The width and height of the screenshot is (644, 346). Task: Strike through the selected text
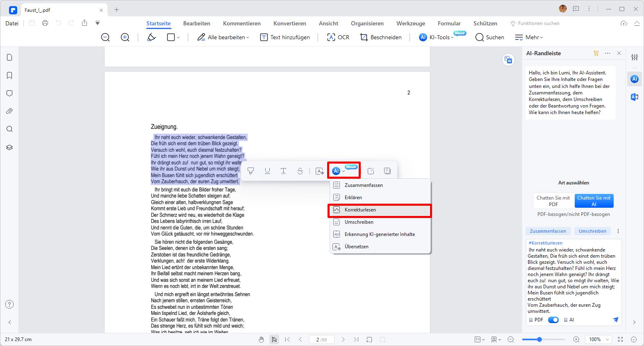click(x=300, y=171)
